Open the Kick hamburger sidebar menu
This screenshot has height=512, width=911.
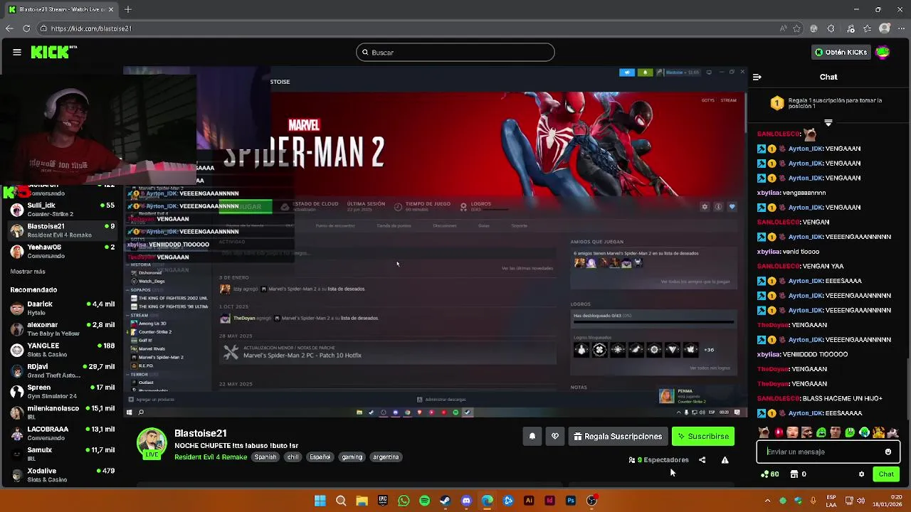click(16, 52)
